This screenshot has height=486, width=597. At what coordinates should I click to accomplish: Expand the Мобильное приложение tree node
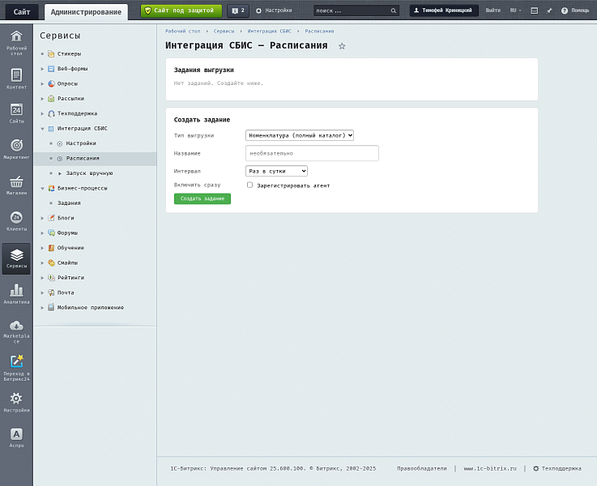point(42,308)
